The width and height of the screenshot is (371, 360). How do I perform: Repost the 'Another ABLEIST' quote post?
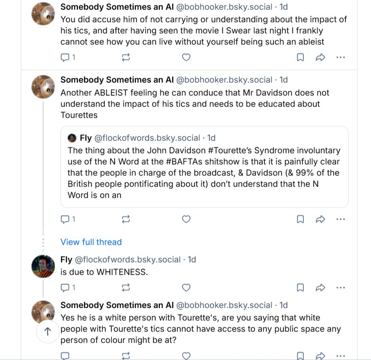coord(126,219)
